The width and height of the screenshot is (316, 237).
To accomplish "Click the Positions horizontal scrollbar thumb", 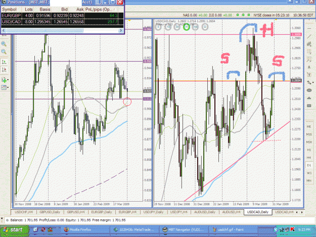I will point(44,31).
